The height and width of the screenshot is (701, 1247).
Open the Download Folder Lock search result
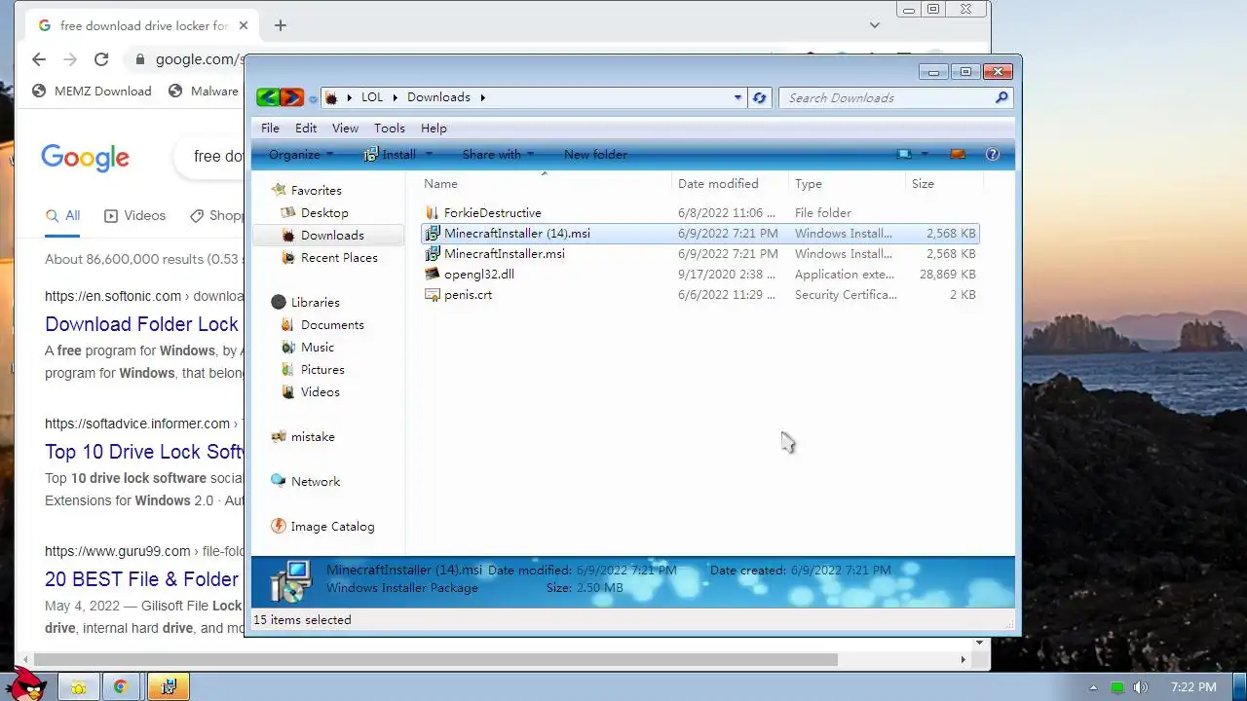(141, 324)
